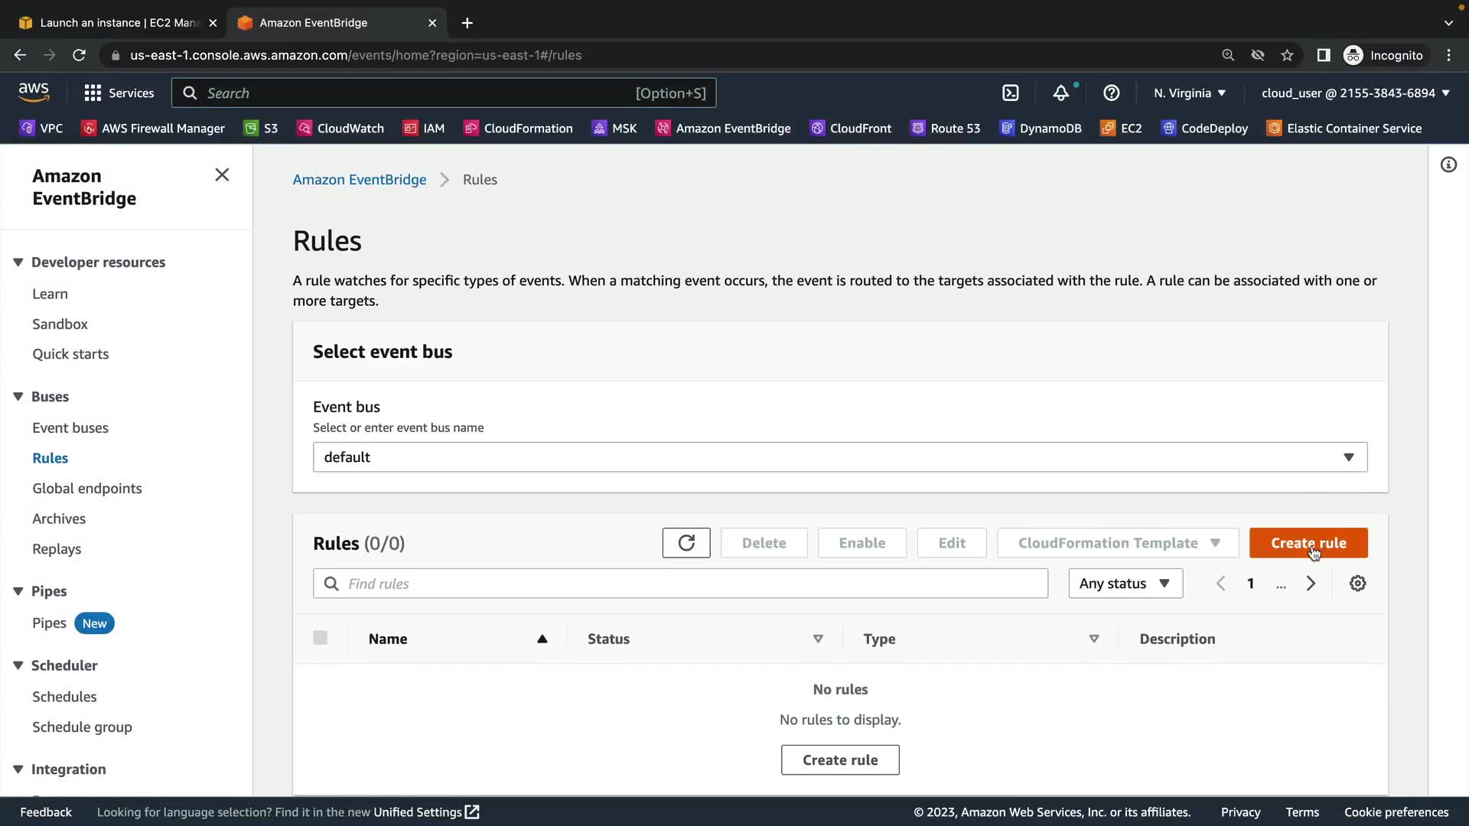Click the orange Create rule button
The width and height of the screenshot is (1469, 826).
click(x=1308, y=543)
